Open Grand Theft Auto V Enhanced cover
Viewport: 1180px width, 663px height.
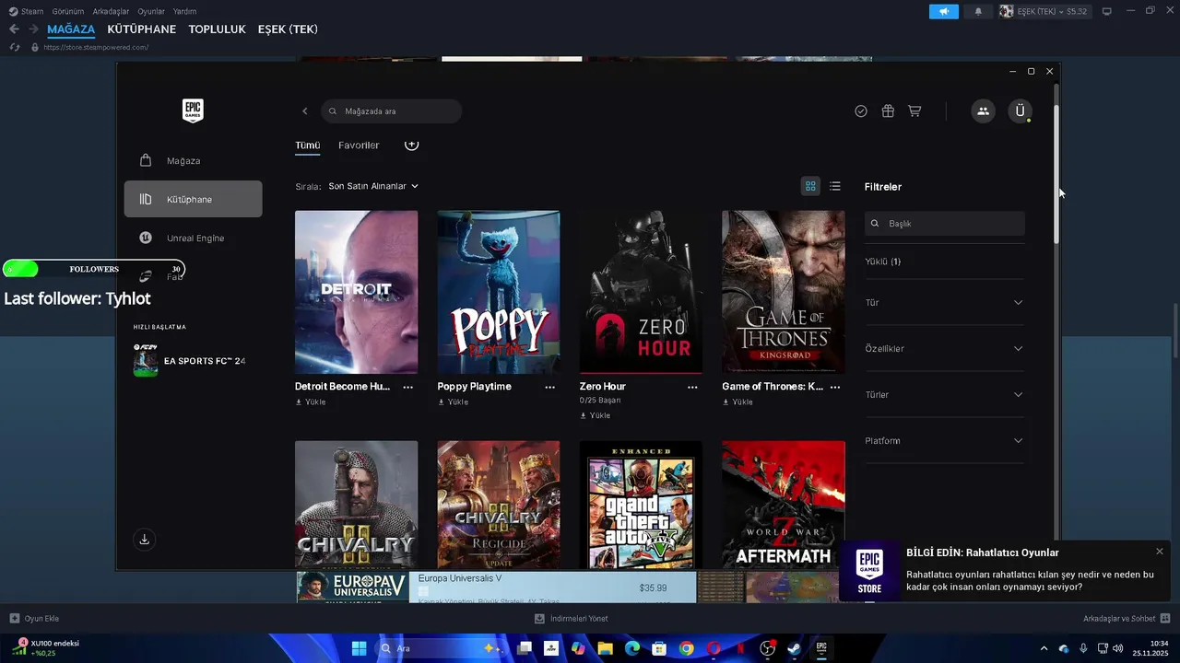pos(641,505)
